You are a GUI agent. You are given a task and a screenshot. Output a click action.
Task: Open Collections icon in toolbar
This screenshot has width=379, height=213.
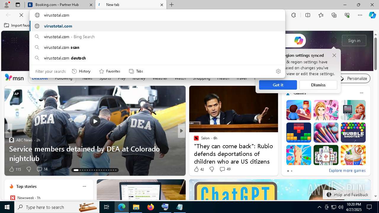334,15
